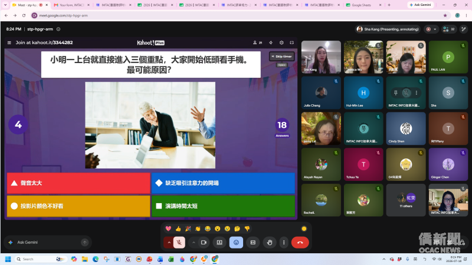This screenshot has height=265, width=472.
Task: Toggle Kahoot fullscreen icon
Action: coord(291,42)
